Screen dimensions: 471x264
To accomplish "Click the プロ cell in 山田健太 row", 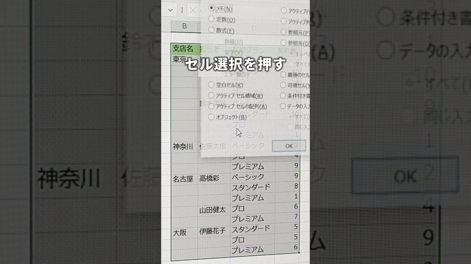I will tap(252, 208).
